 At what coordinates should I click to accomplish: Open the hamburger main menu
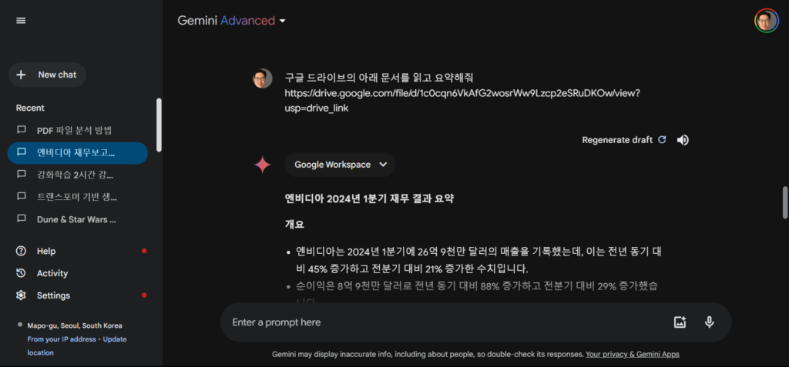(x=21, y=21)
